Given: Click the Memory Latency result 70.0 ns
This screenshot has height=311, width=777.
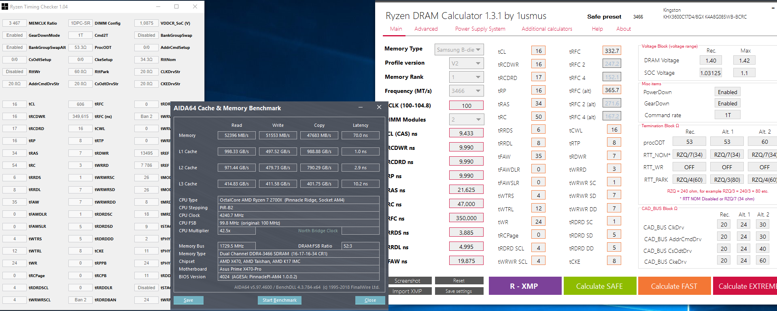Looking at the screenshot, I should (360, 135).
